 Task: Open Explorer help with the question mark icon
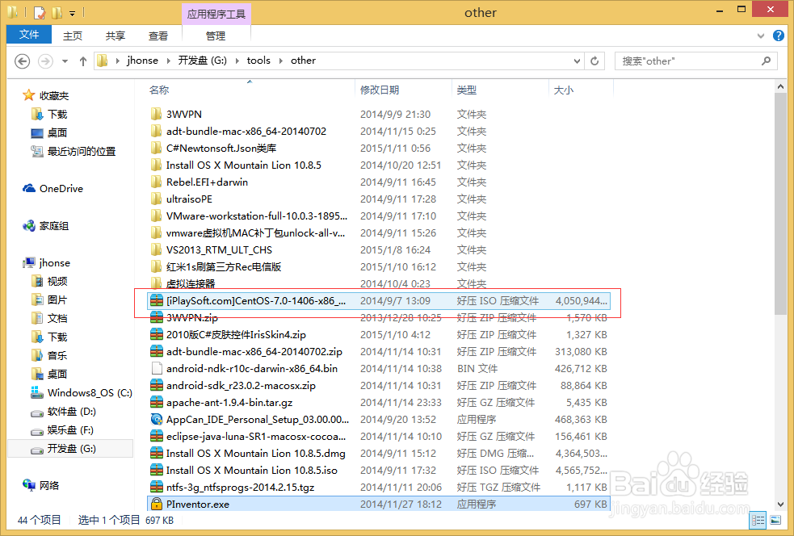[777, 36]
